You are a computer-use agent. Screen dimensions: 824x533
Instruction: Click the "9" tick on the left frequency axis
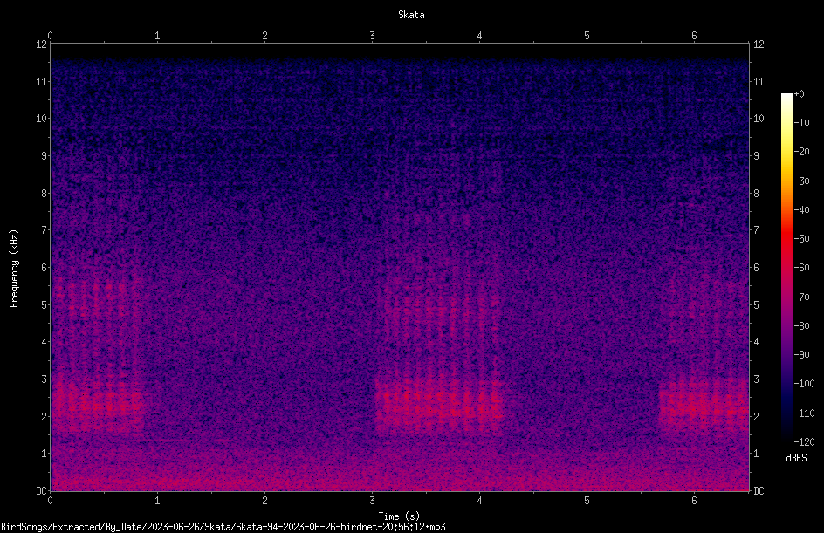[44, 156]
